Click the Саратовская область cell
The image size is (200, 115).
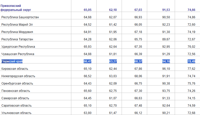pos(16,105)
